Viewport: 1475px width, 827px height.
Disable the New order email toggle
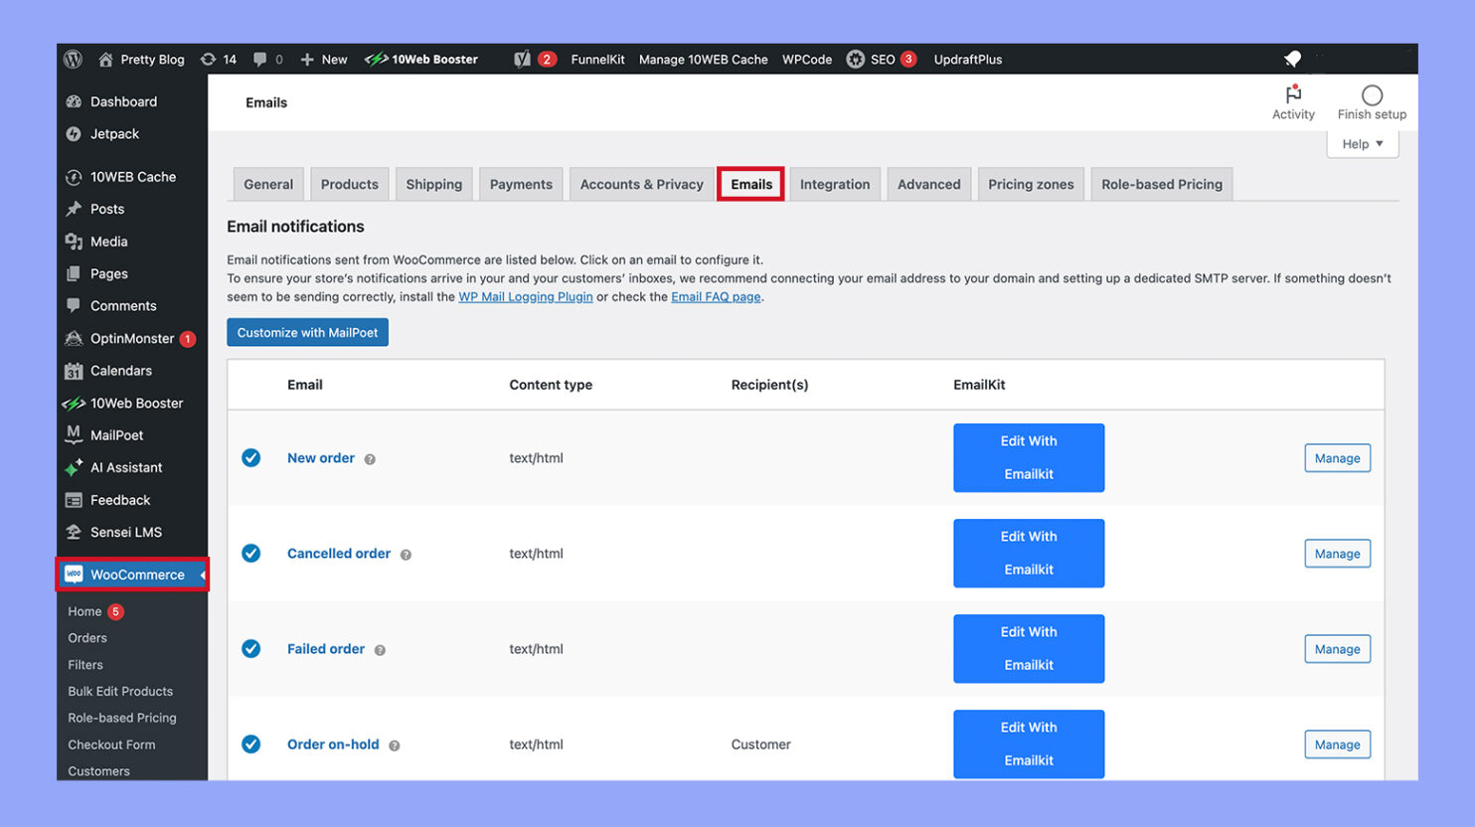point(250,457)
